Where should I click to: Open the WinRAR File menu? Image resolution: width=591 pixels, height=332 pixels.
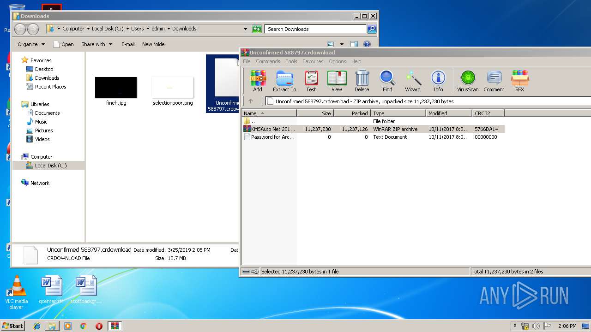coord(247,61)
